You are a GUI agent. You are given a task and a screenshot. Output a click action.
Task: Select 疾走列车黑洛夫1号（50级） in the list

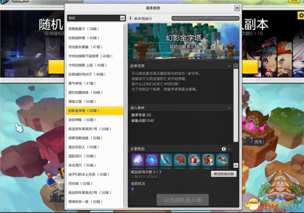pyautogui.click(x=95, y=129)
